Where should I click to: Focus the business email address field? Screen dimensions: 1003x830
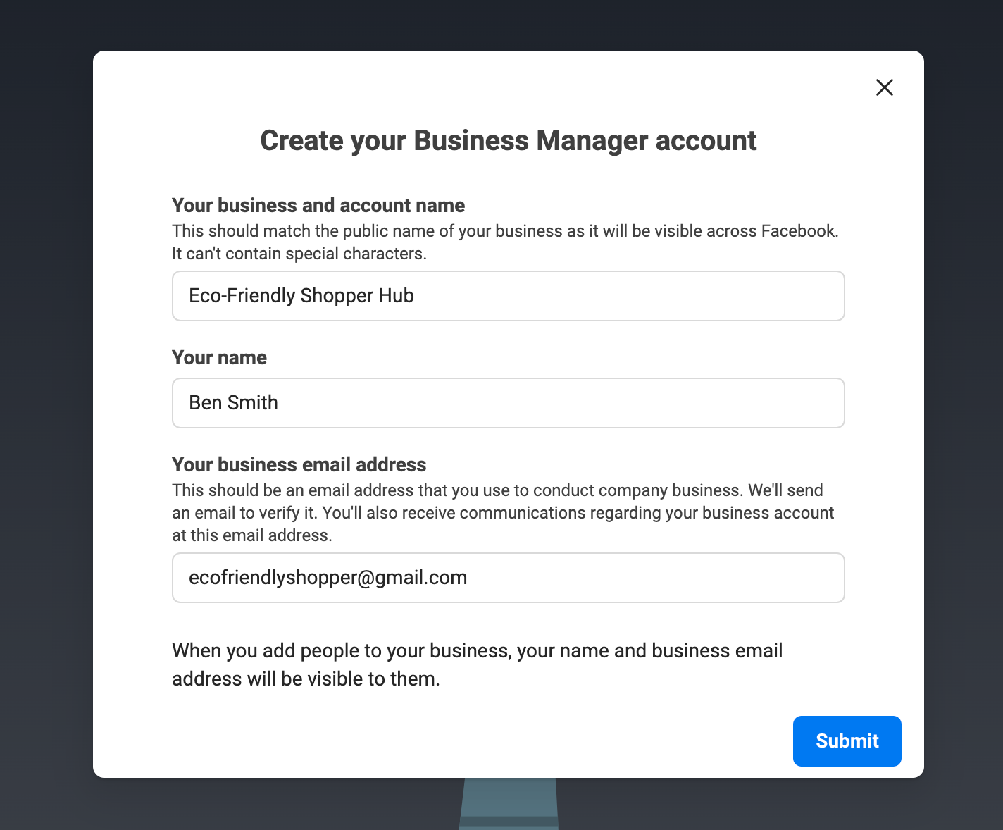(x=508, y=578)
